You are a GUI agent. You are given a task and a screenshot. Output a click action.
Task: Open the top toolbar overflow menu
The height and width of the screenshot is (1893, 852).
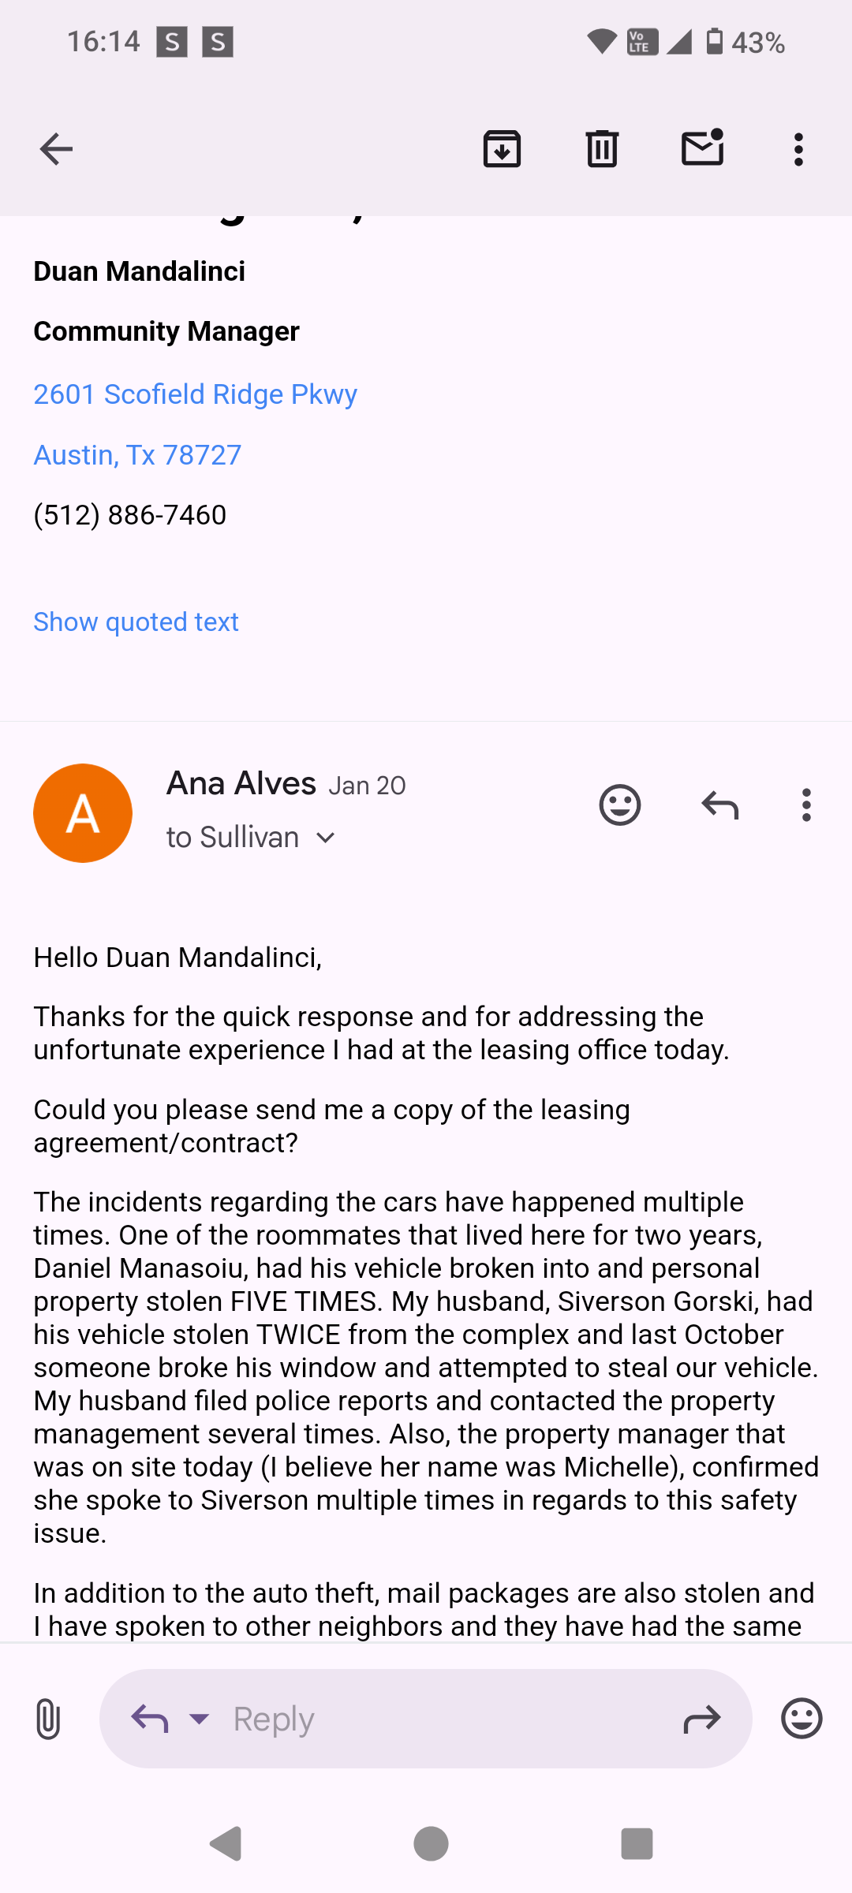798,149
